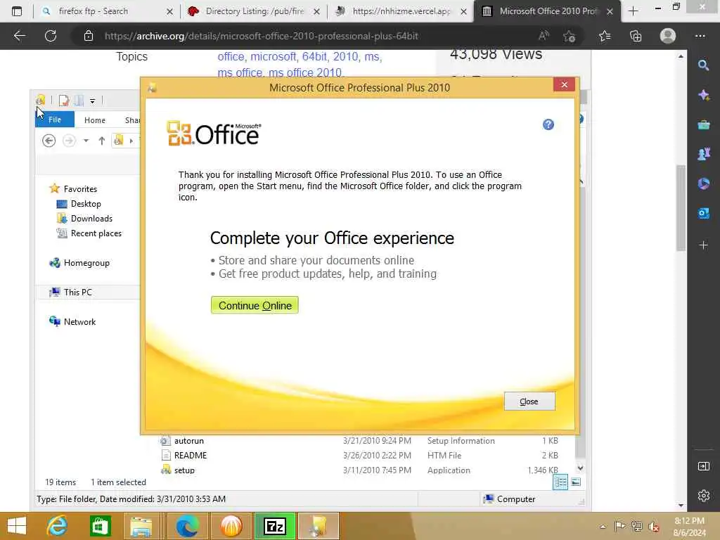The image size is (720, 540).
Task: Click the scroll down arrow in Explorer file list
Action: pyautogui.click(x=580, y=468)
